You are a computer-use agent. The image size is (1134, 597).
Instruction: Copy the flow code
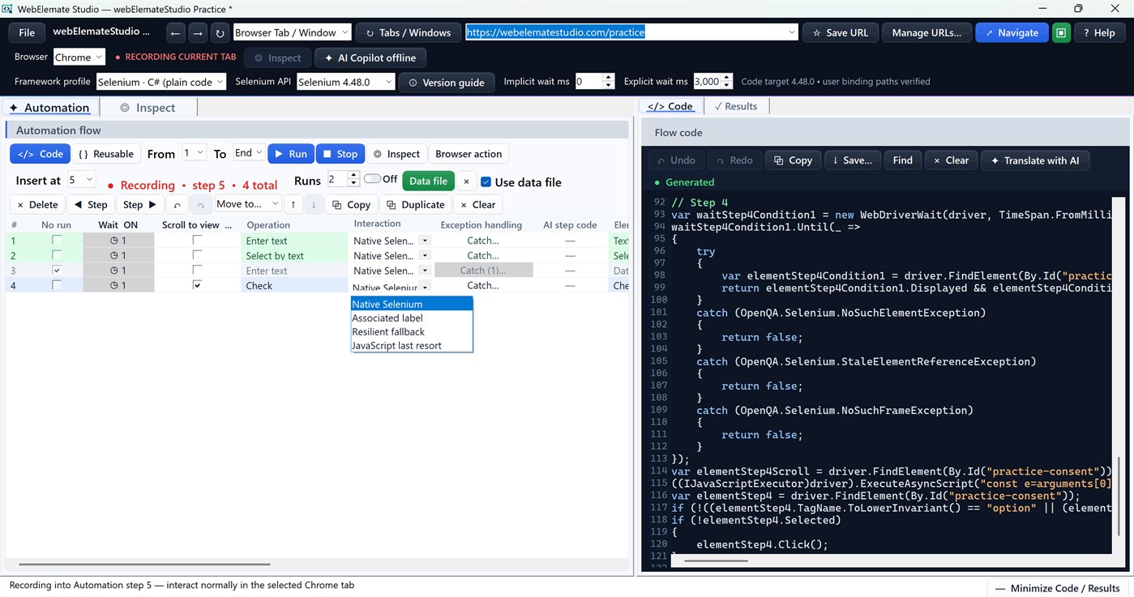794,160
